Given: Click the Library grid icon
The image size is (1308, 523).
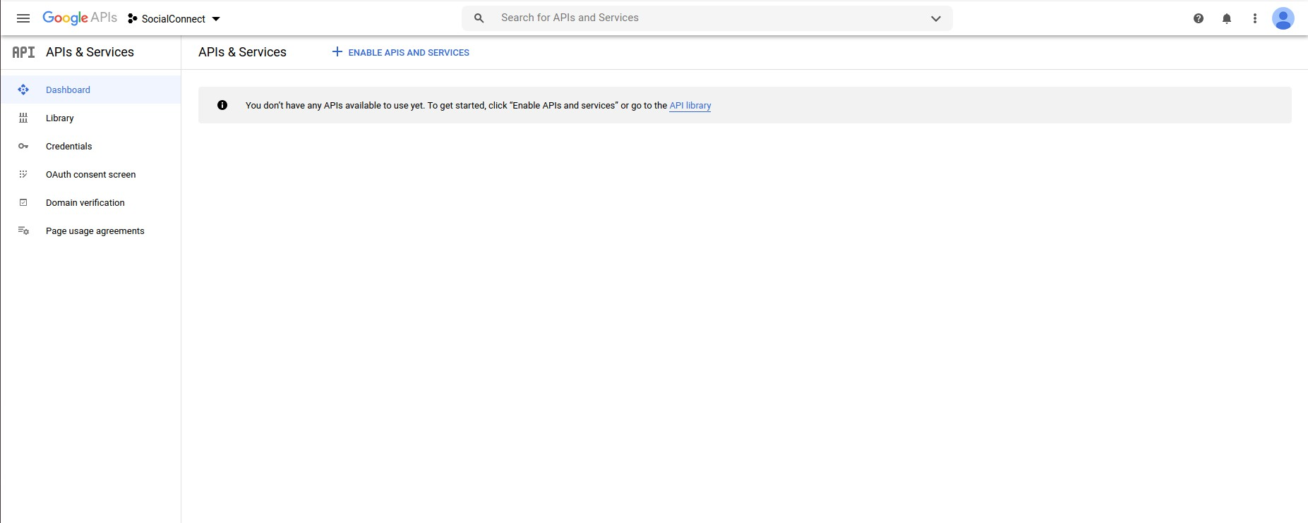Looking at the screenshot, I should pos(23,118).
